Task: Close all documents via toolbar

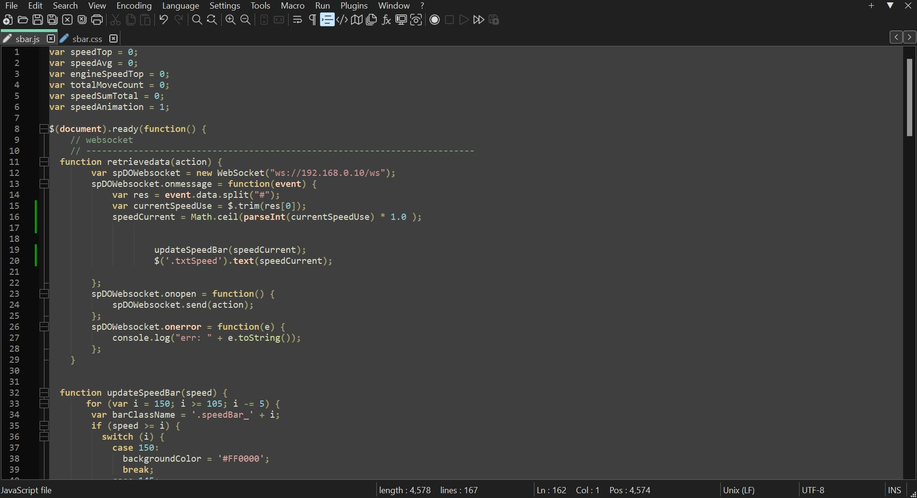Action: [82, 20]
